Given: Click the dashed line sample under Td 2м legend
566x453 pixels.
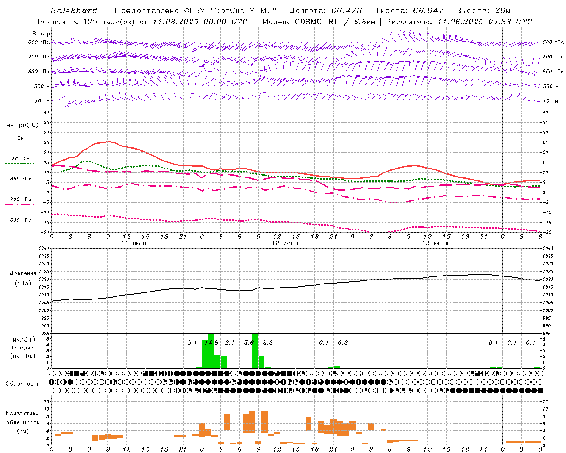Looking at the screenshot, I should pyautogui.click(x=19, y=163).
